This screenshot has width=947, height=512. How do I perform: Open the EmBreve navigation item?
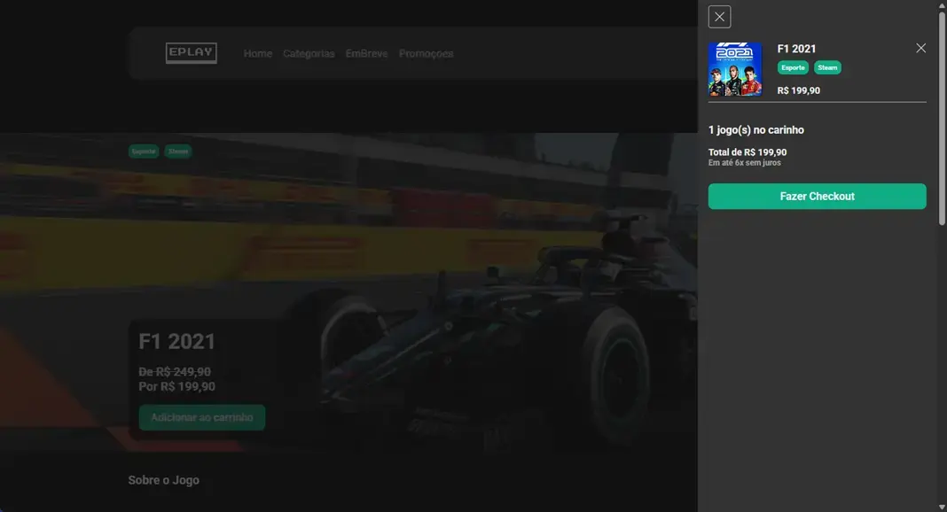tap(366, 53)
